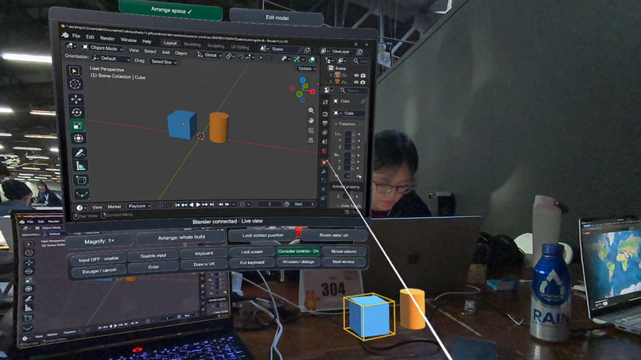This screenshot has width=641, height=360.
Task: Open the viewport Options dropdown
Action: point(307,68)
